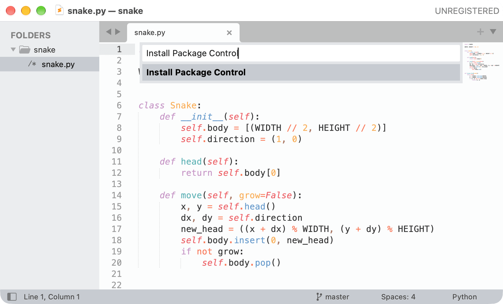This screenshot has height=304, width=503.
Task: Click the UNREGISTERED label in the title bar
Action: click(467, 11)
